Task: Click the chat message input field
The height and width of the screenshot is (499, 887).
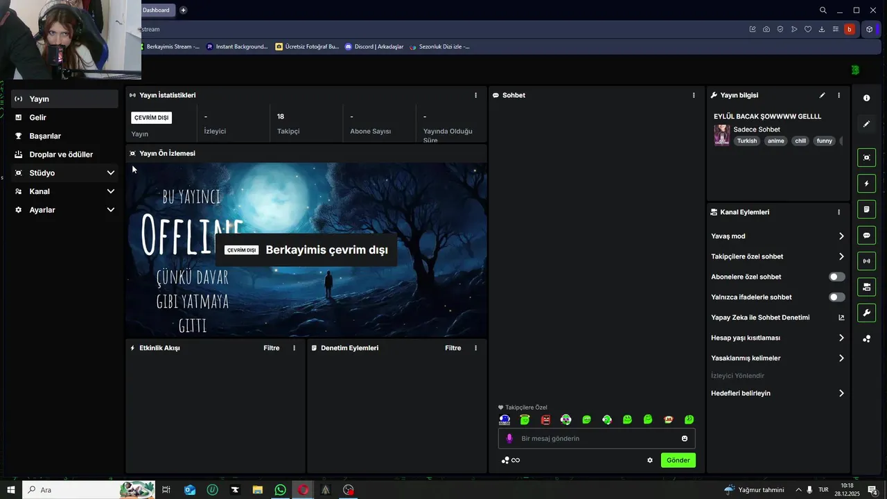Action: click(596, 438)
